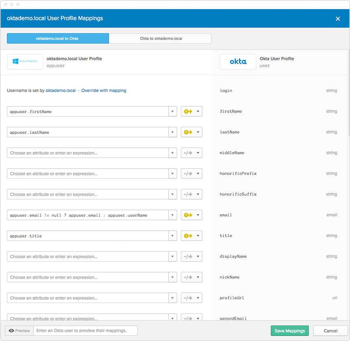Click the gray unmapped arrow for nickName
The image size is (350, 341).
coord(188,277)
